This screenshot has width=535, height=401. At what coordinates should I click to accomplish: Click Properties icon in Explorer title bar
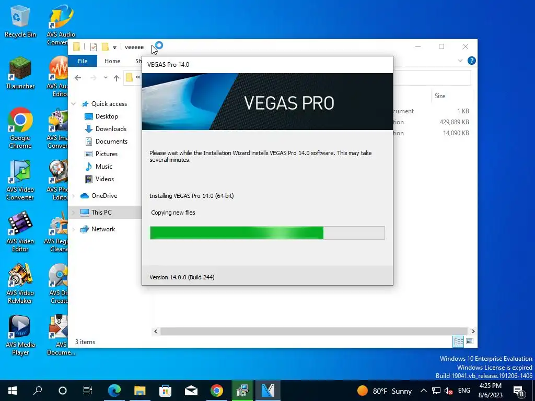point(93,47)
